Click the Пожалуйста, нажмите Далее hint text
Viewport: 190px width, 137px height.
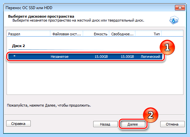pyautogui.click(x=49, y=105)
